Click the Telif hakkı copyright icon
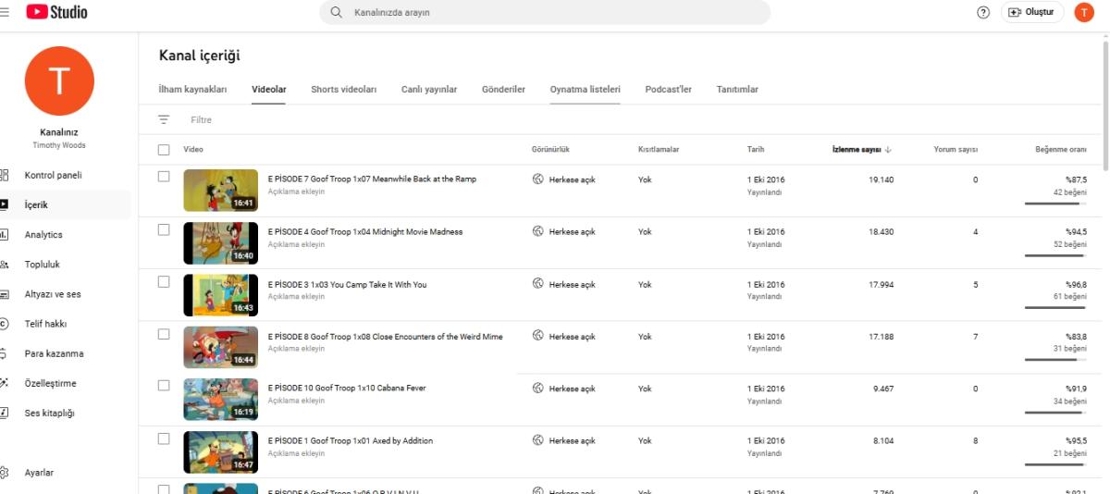 click(x=5, y=324)
